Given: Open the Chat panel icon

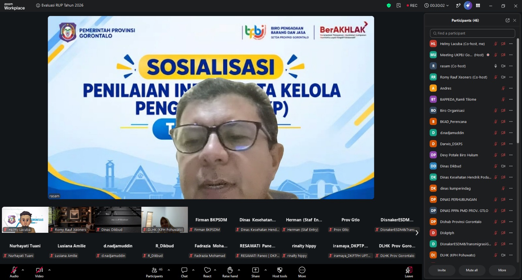Looking at the screenshot, I should 184,270.
